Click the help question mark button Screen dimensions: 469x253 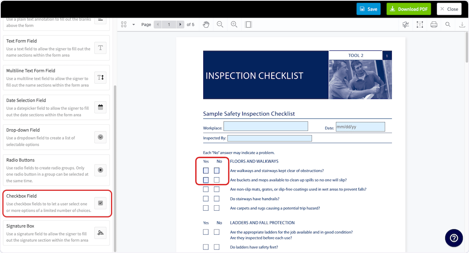click(x=454, y=238)
